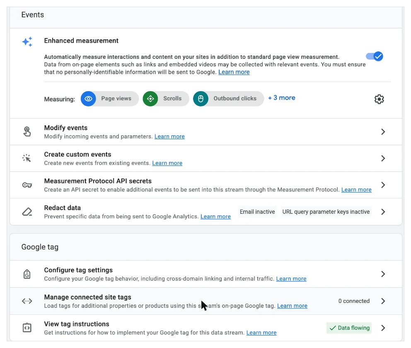This screenshot has width=411, height=348.
Task: Select the Outbound clicks chip label
Action: [x=235, y=99]
